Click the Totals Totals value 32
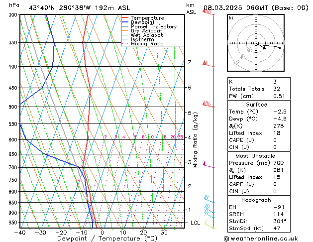This screenshot has width=313, height=242. point(277,89)
